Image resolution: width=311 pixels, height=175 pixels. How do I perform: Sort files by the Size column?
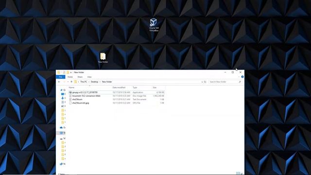click(155, 87)
